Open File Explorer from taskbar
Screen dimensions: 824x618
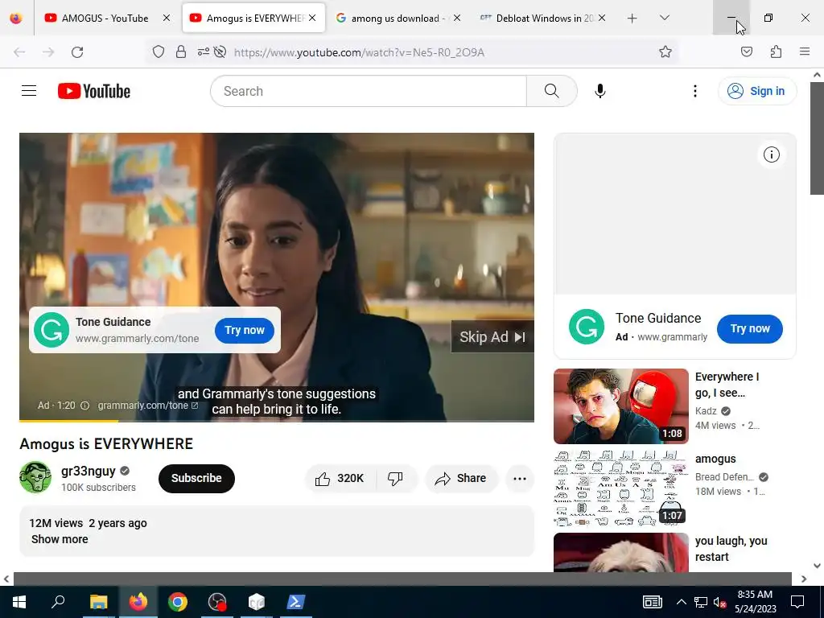[x=98, y=602]
